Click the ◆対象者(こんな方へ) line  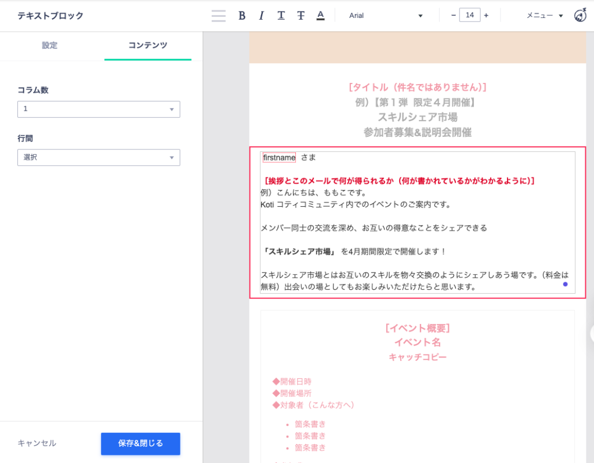pos(314,405)
